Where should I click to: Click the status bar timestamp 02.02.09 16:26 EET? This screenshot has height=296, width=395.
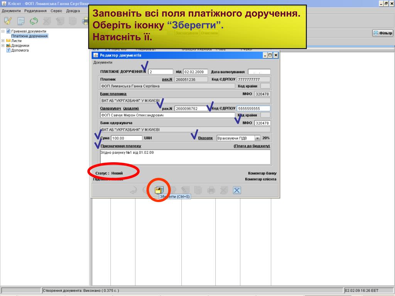361,291
